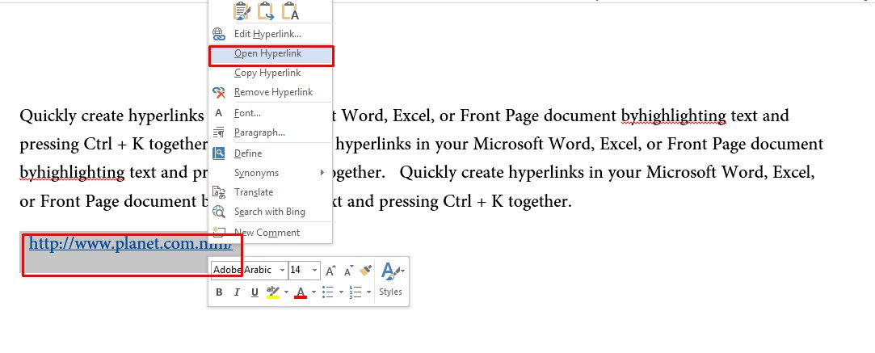Select New Comment menu entry
The height and width of the screenshot is (353, 875).
point(271,233)
